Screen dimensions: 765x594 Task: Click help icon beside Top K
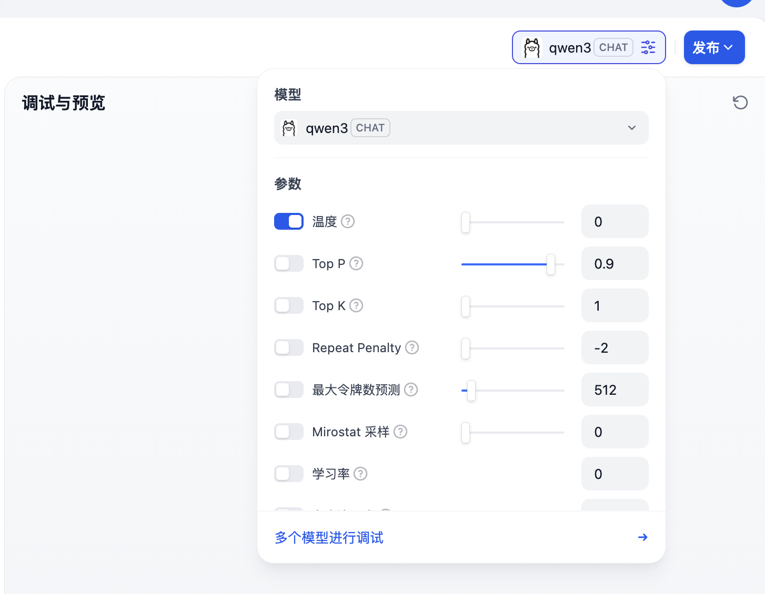pos(356,305)
